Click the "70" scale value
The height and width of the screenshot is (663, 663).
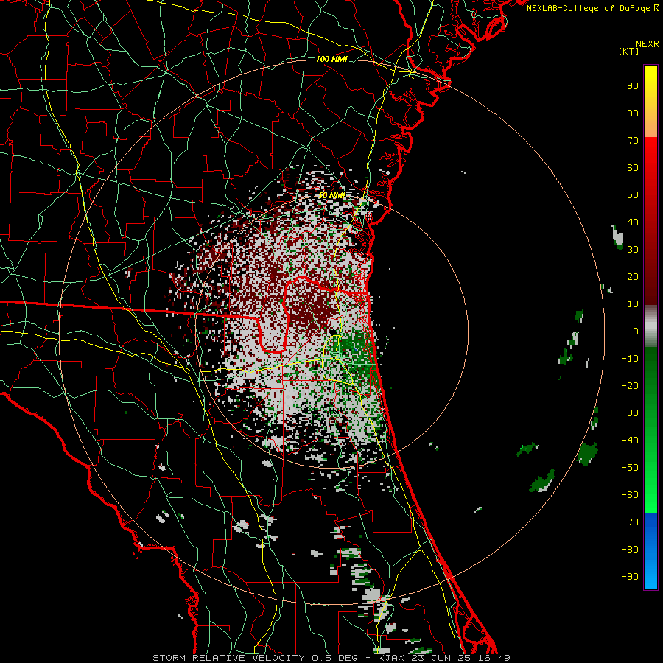pyautogui.click(x=633, y=141)
